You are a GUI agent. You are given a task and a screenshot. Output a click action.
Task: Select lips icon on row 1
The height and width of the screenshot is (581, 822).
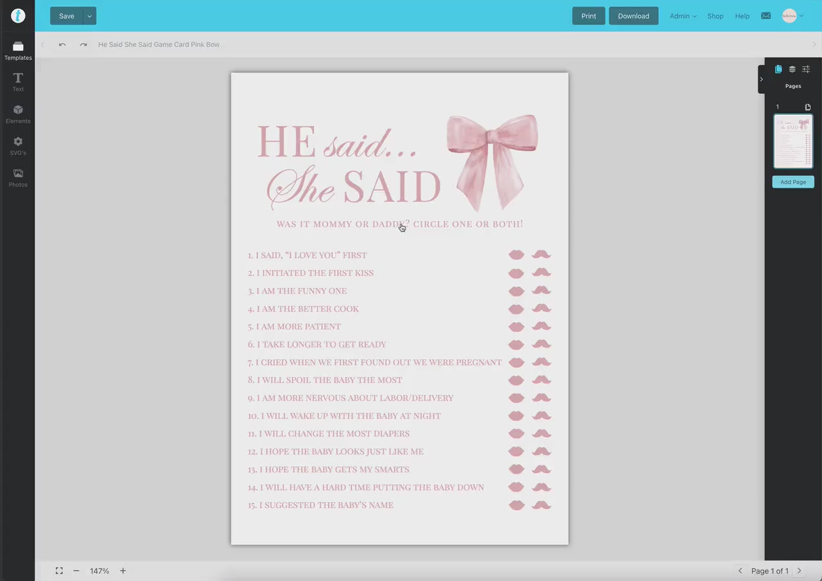516,255
